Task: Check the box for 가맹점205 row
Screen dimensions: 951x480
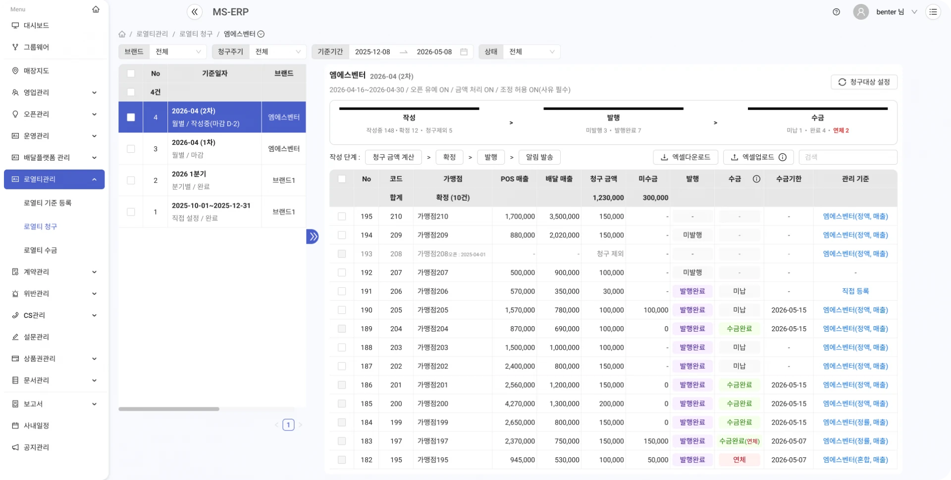Action: tap(342, 310)
